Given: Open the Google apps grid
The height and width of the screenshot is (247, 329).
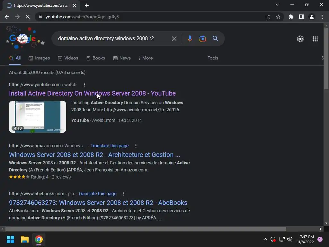Looking at the screenshot, I should (315, 39).
